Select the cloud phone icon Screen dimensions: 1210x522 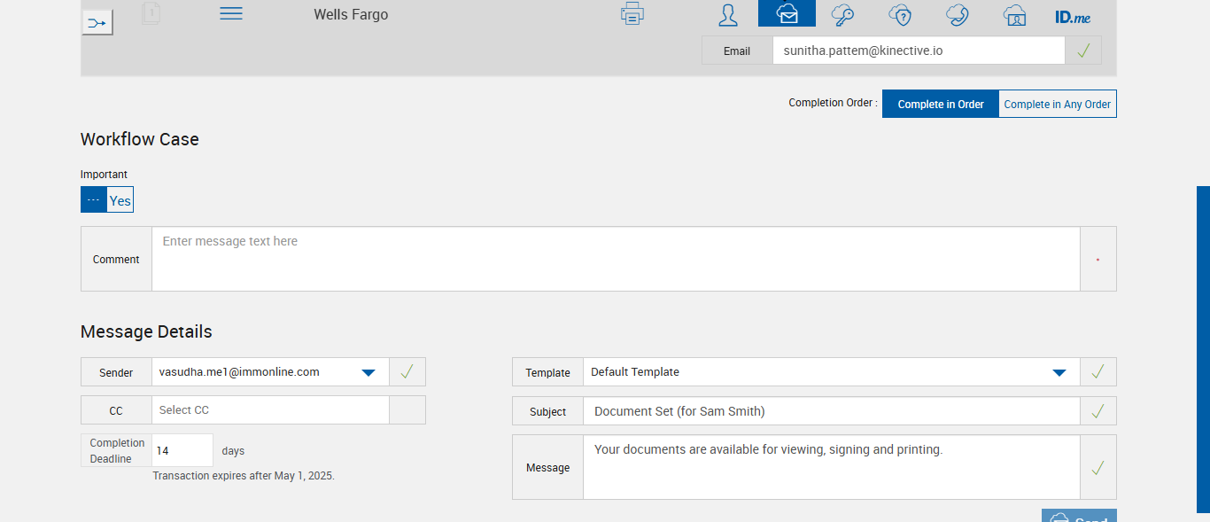[958, 14]
